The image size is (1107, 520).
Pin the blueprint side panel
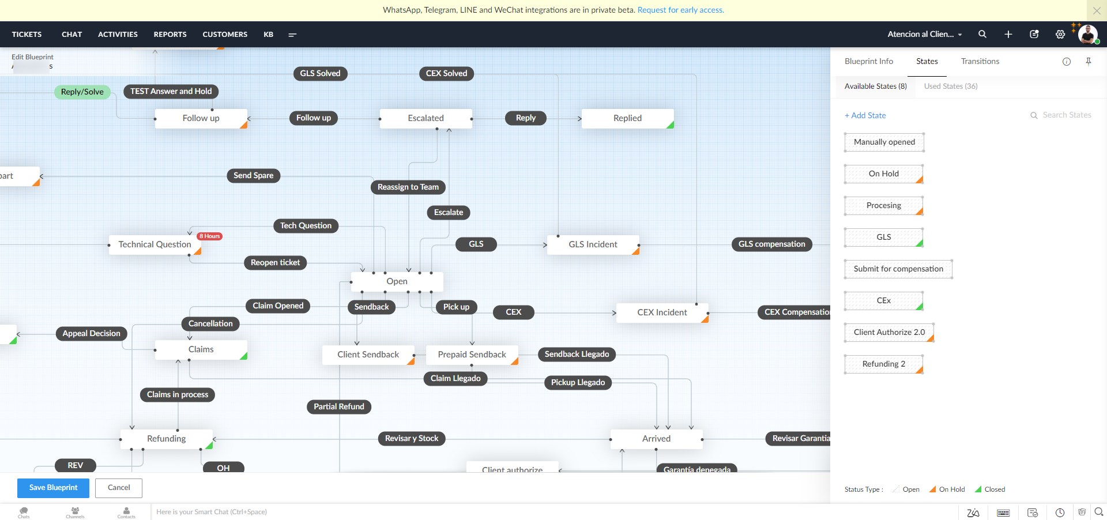(1089, 62)
